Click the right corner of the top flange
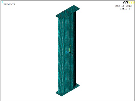 pyautogui.click(x=79, y=9)
